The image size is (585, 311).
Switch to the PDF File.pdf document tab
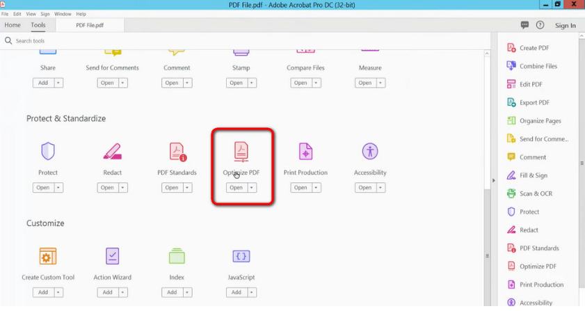[90, 25]
